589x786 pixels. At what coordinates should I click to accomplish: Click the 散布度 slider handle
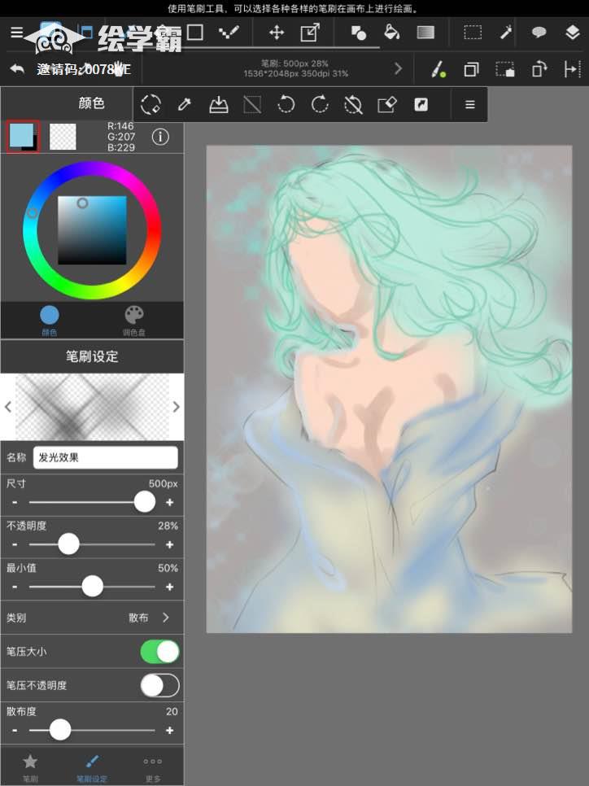(60, 730)
